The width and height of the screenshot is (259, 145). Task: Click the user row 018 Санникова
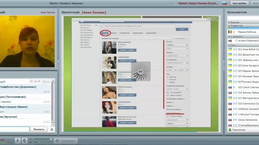point(243,104)
